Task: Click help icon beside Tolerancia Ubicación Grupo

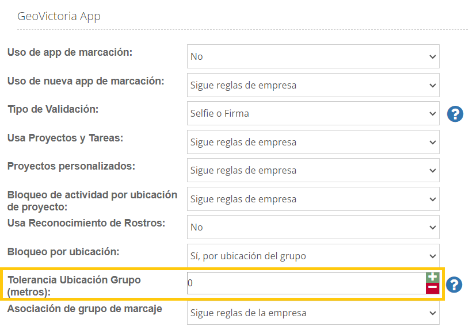Action: (x=455, y=285)
